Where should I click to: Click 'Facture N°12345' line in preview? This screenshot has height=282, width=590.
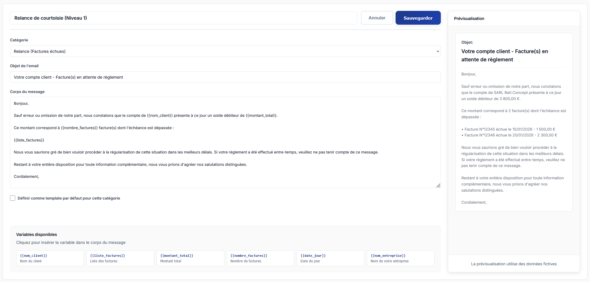coord(508,129)
